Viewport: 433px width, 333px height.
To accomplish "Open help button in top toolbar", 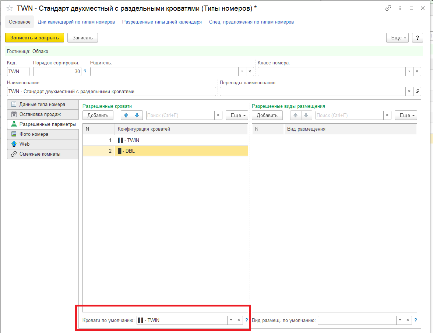I will (x=417, y=38).
